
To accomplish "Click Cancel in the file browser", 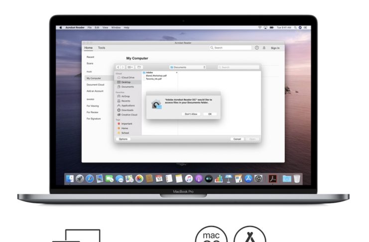I will click(237, 139).
